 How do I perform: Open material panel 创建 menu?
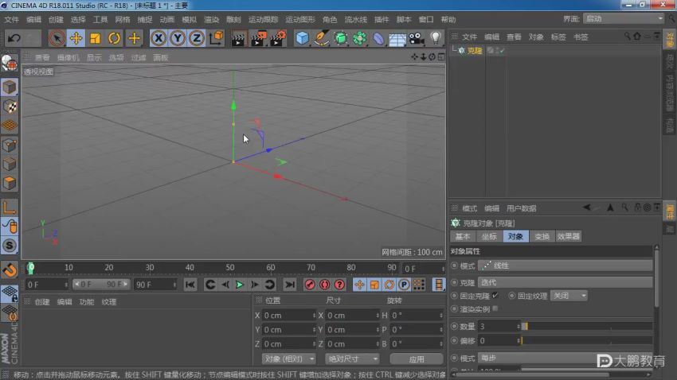[42, 301]
